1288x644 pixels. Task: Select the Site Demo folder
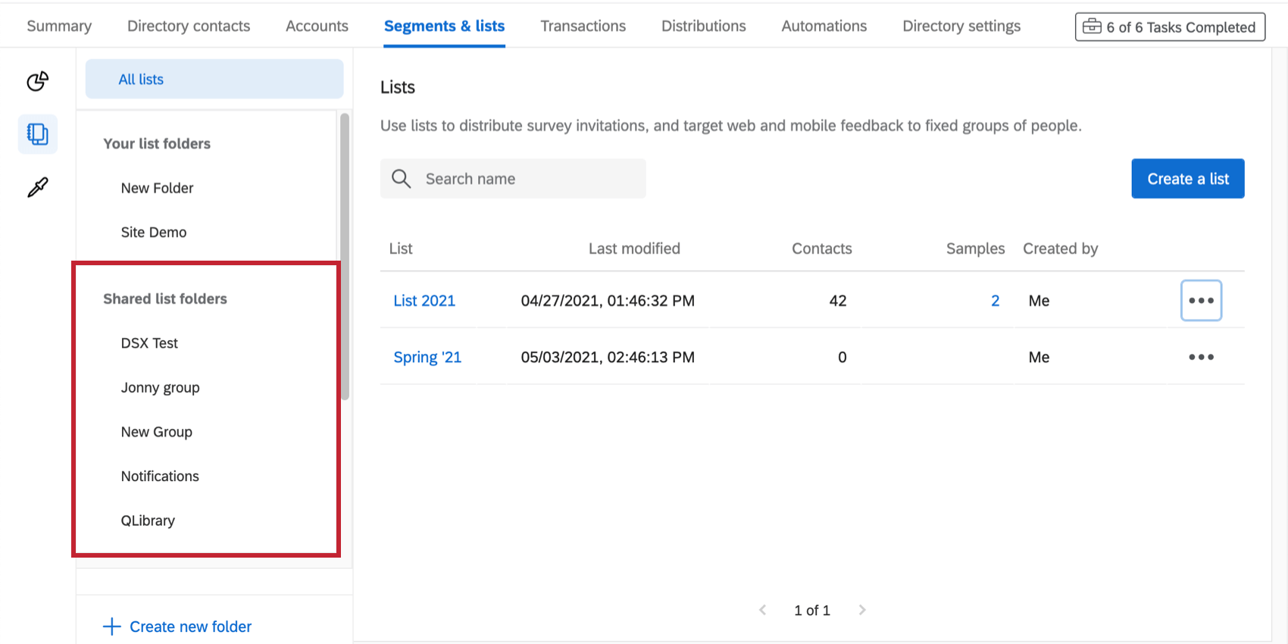(x=154, y=232)
